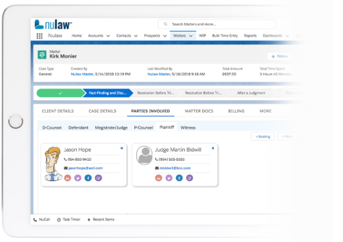Open Bulk Time Entry nav item

click(x=225, y=35)
